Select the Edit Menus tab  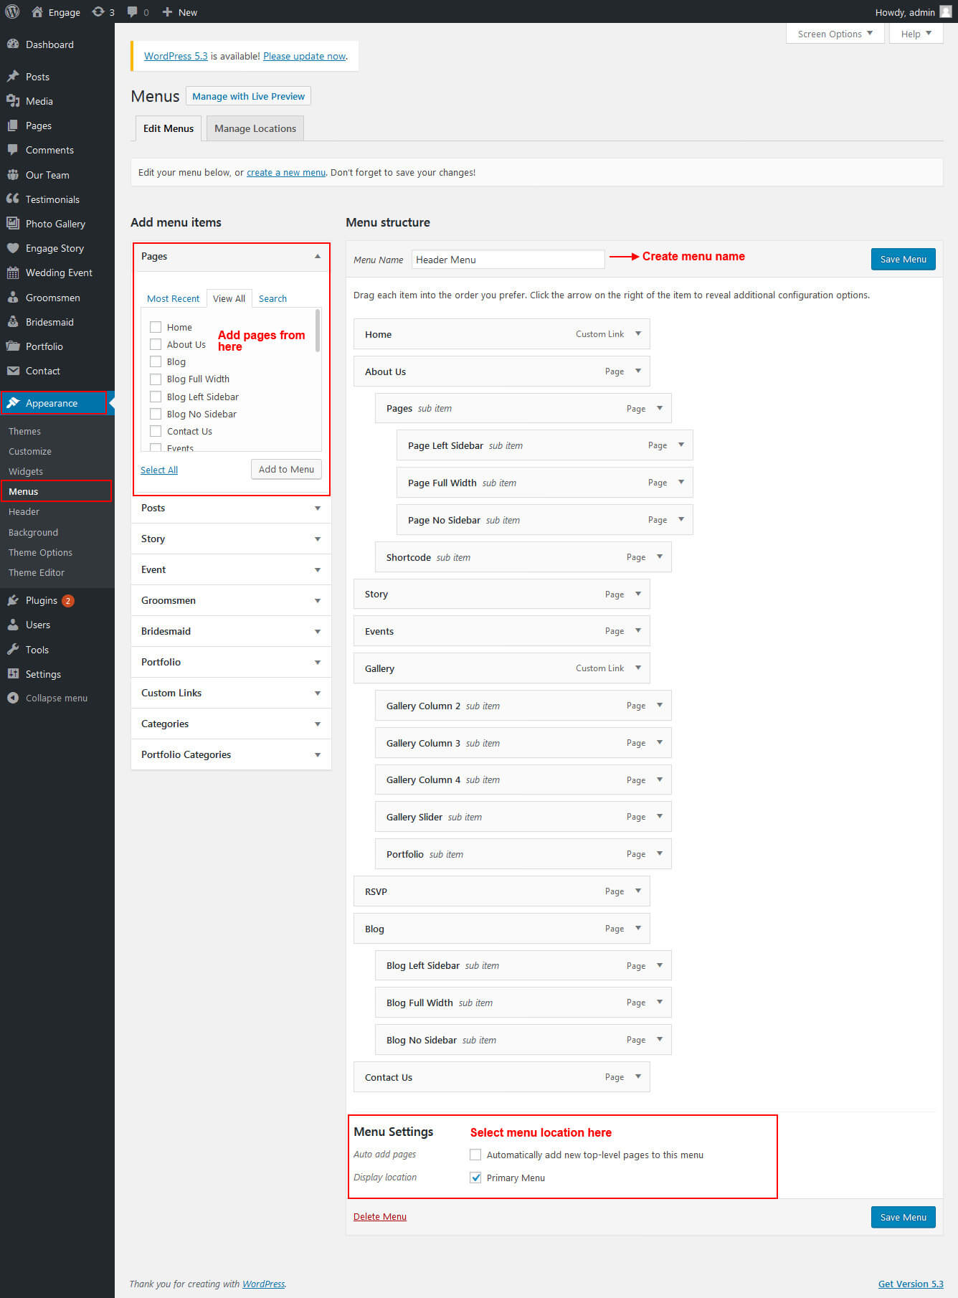169,128
